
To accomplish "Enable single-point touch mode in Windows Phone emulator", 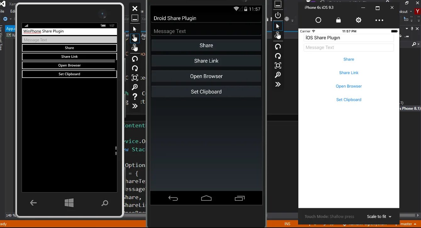I will coord(135,38).
